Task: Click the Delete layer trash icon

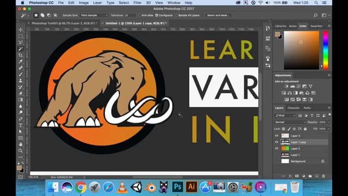Action: point(324,176)
